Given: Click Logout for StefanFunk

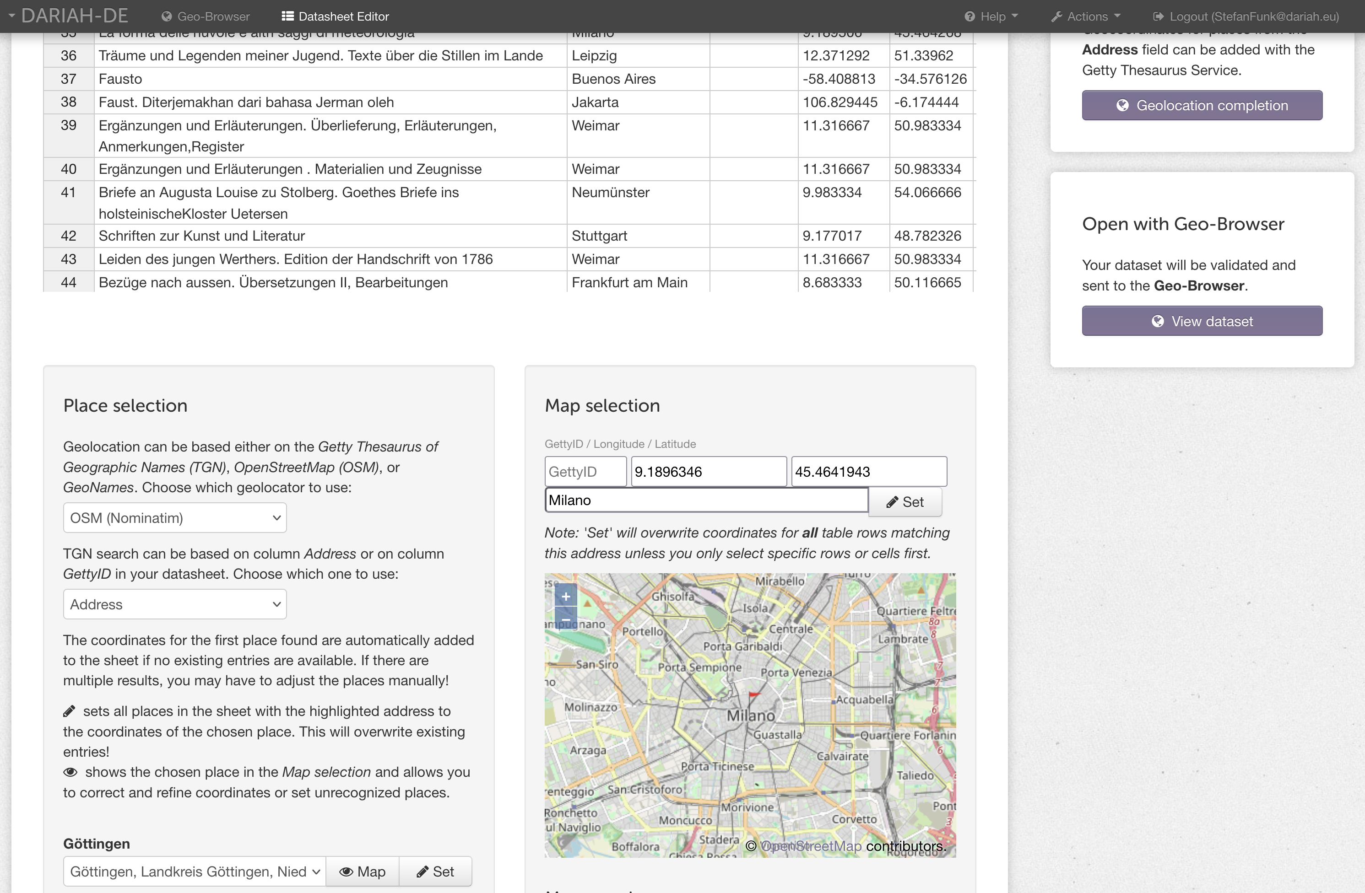Looking at the screenshot, I should tap(1246, 16).
